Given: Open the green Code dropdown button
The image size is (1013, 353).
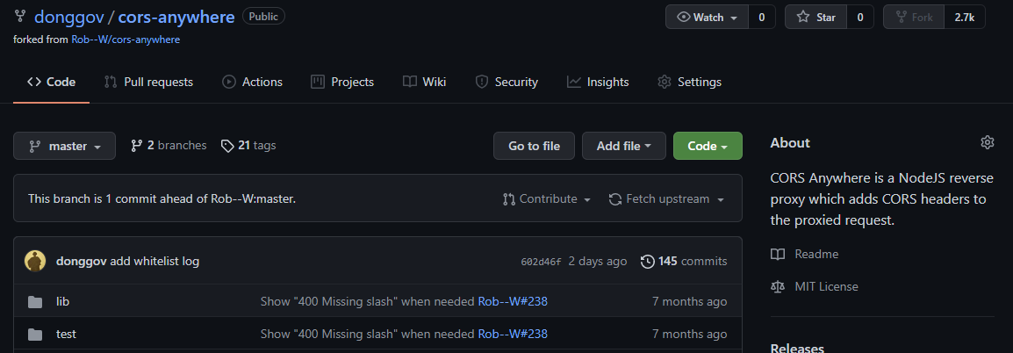Looking at the screenshot, I should coord(708,146).
